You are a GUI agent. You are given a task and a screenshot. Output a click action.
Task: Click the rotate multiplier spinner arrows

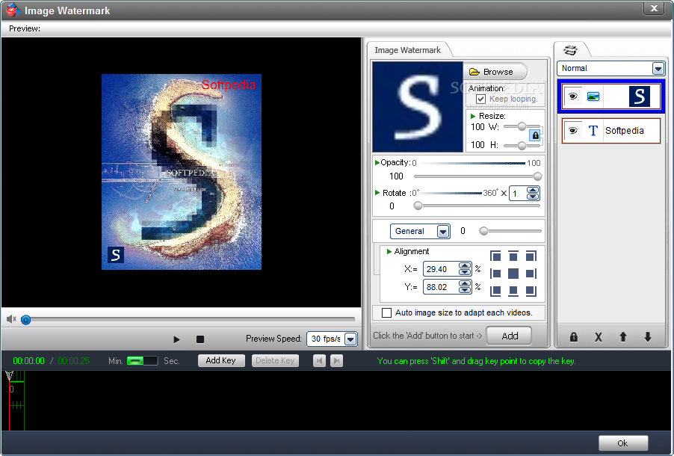pos(533,193)
